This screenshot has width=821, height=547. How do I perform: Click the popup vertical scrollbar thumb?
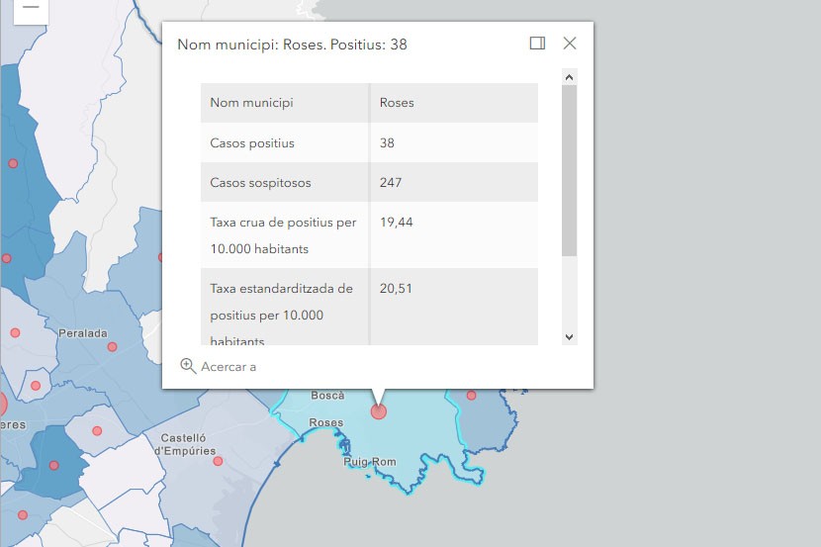(x=569, y=171)
